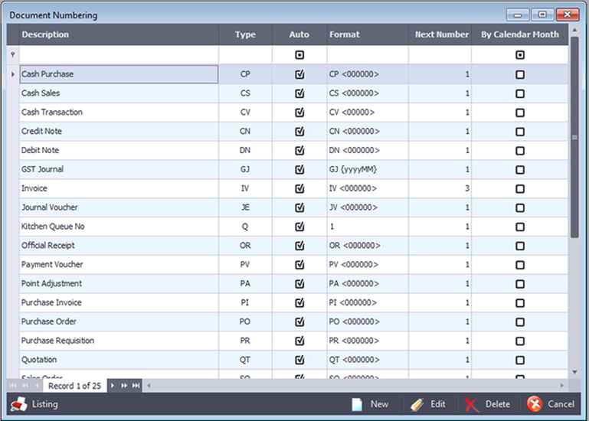Screen dimensions: 589x421
Task: Click the vertical scrollbar thumb
Action: click(574, 137)
